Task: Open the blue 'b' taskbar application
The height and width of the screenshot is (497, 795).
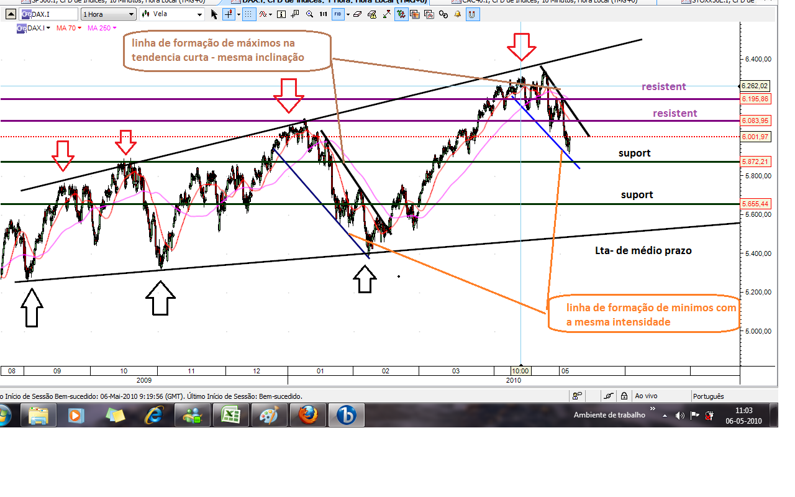Action: pyautogui.click(x=346, y=415)
